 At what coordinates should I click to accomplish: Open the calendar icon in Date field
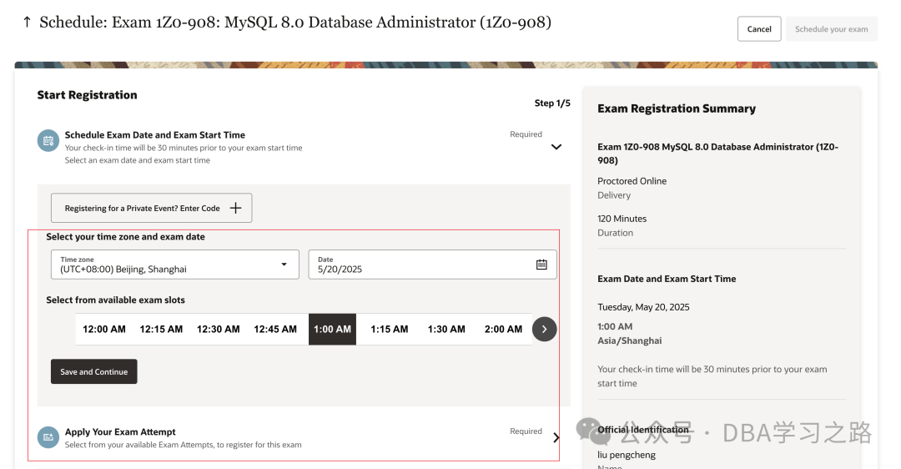[541, 265]
